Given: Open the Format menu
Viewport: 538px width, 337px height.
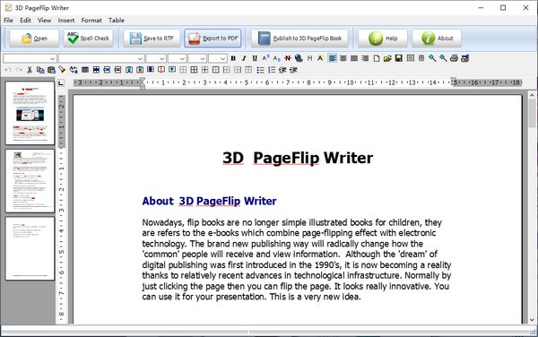Looking at the screenshot, I should coord(91,21).
